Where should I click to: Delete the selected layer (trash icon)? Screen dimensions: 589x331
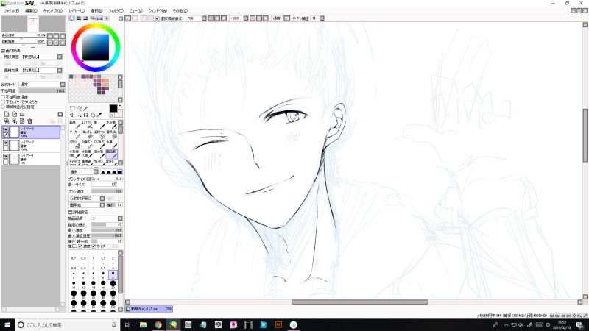coord(29,121)
